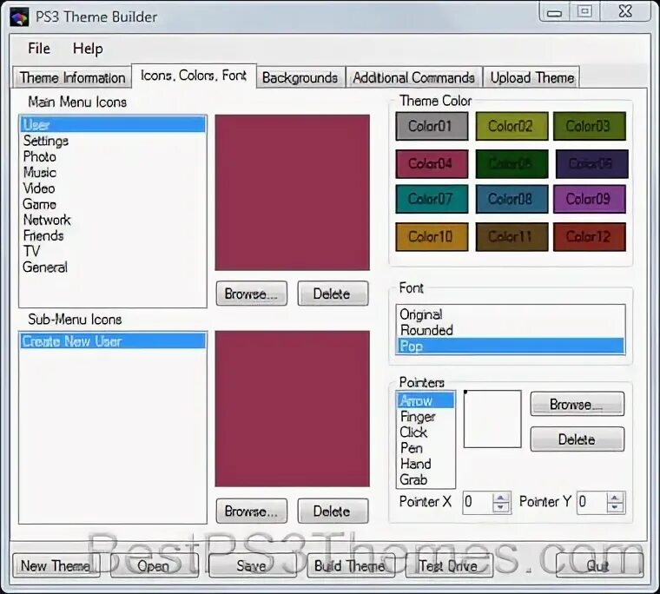Go to the Upload Theme tab
Image resolution: width=660 pixels, height=594 pixels.
pyautogui.click(x=532, y=77)
